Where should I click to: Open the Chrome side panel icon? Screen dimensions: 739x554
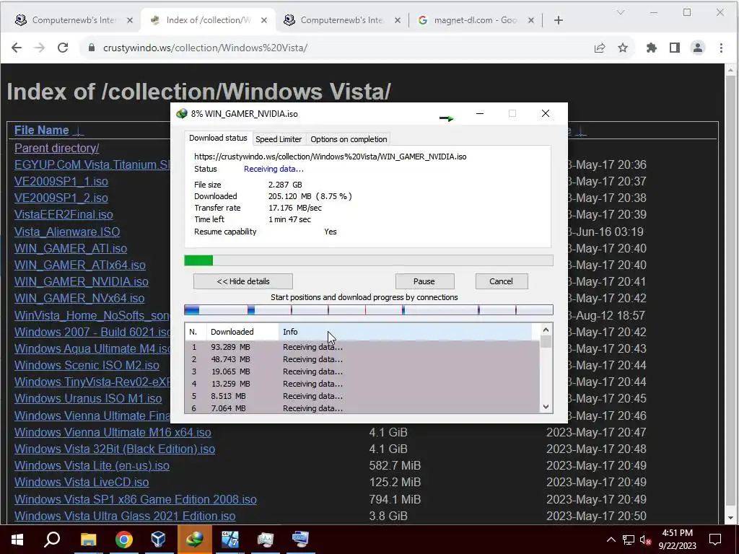tap(675, 48)
